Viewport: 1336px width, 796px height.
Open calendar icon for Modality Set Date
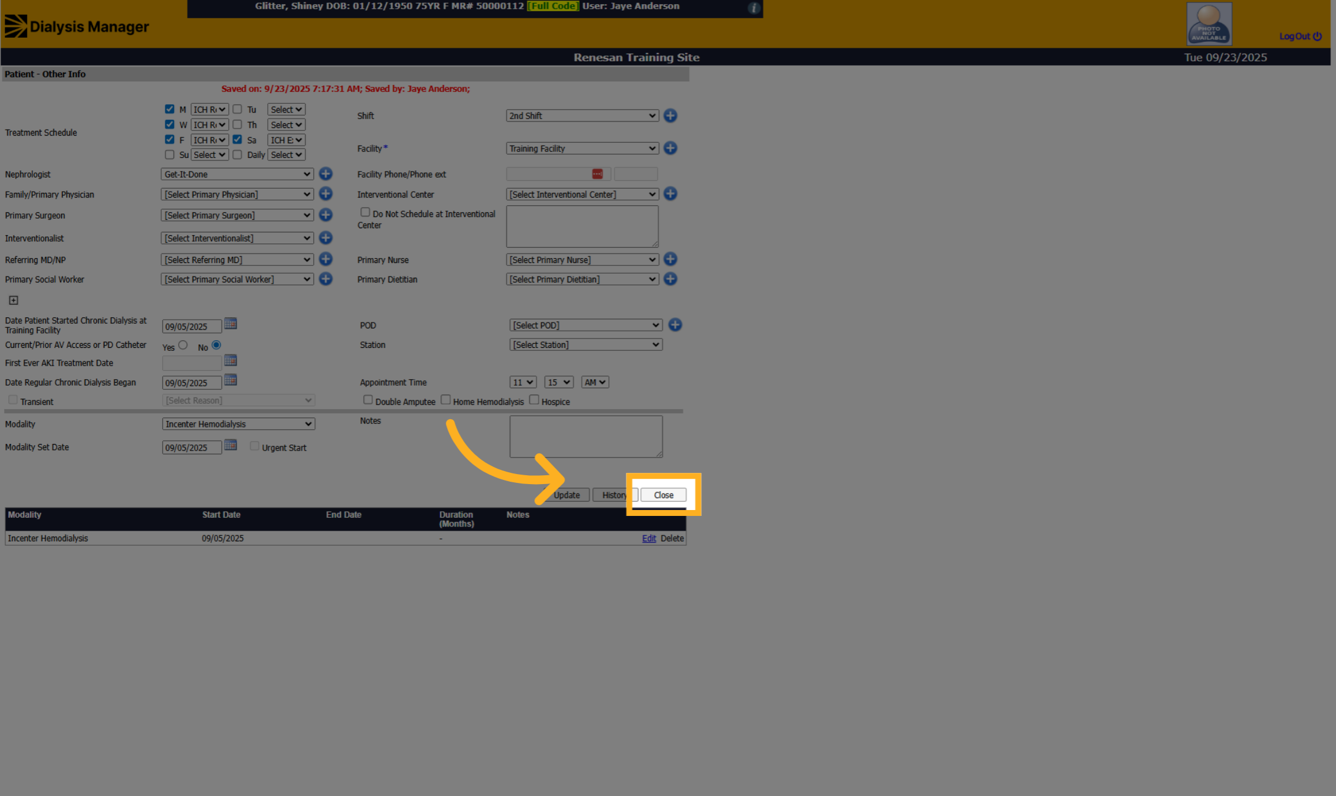tap(231, 445)
